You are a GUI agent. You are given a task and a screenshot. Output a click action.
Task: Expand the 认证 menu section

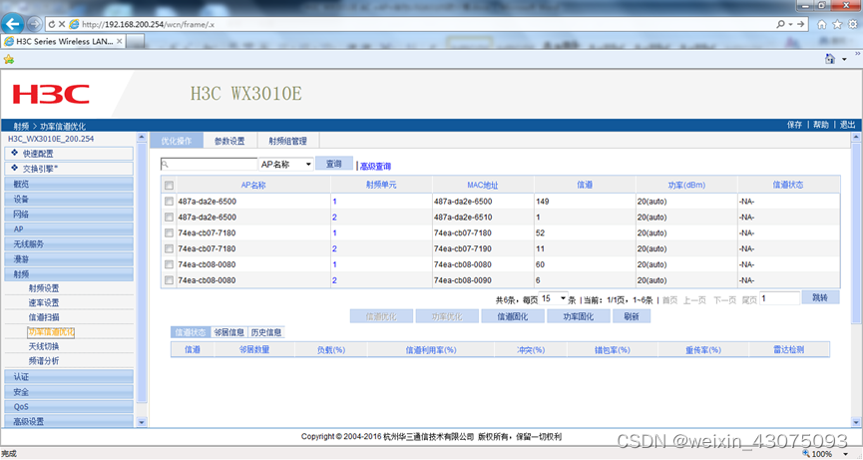tap(69, 377)
